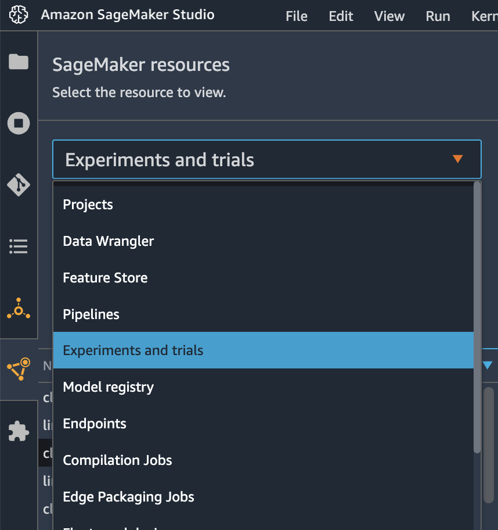Open the File menu

tap(297, 16)
